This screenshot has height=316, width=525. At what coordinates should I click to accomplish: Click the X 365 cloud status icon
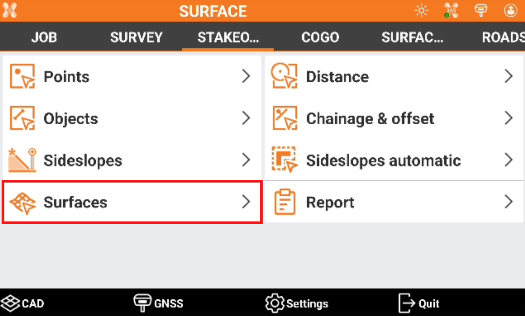pyautogui.click(x=451, y=11)
